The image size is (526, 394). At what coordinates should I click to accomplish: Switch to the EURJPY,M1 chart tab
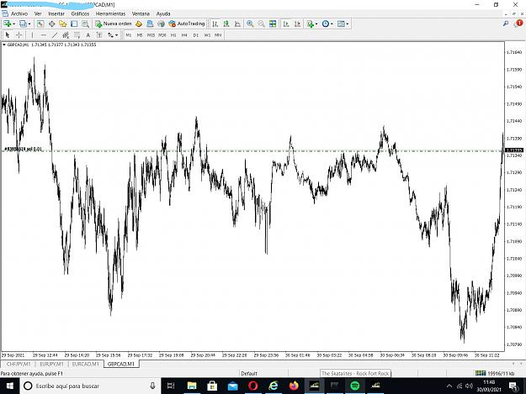tap(51, 364)
